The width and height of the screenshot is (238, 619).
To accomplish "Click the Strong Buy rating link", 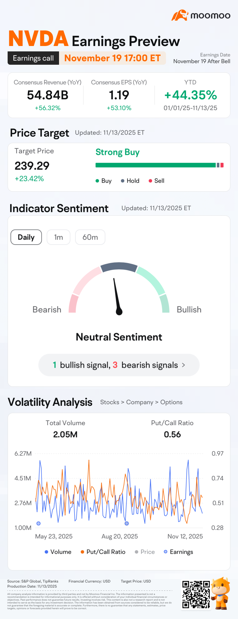I will [118, 152].
